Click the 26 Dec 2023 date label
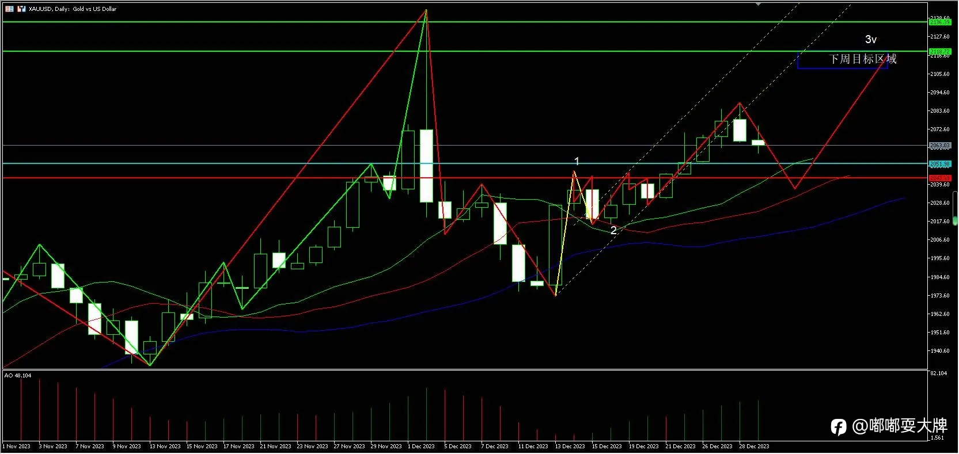This screenshot has width=959, height=454. [717, 447]
